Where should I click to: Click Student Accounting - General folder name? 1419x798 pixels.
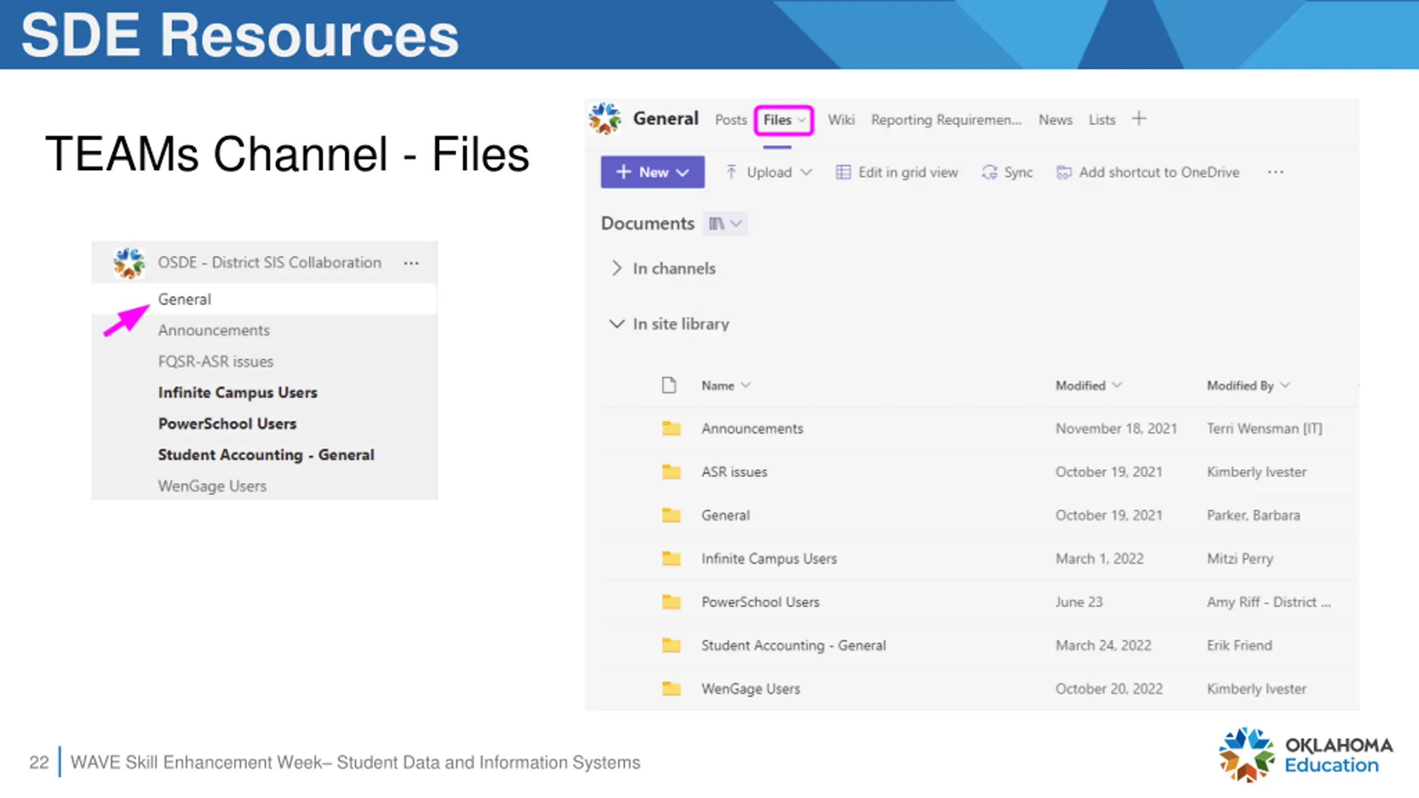click(x=794, y=645)
